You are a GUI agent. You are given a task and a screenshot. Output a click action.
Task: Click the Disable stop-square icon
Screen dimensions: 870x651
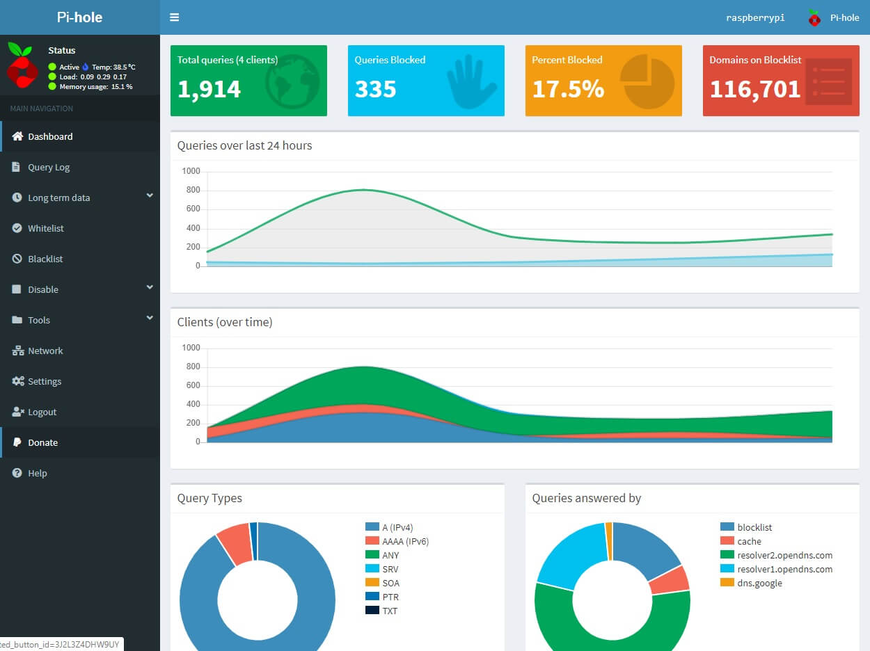click(17, 289)
